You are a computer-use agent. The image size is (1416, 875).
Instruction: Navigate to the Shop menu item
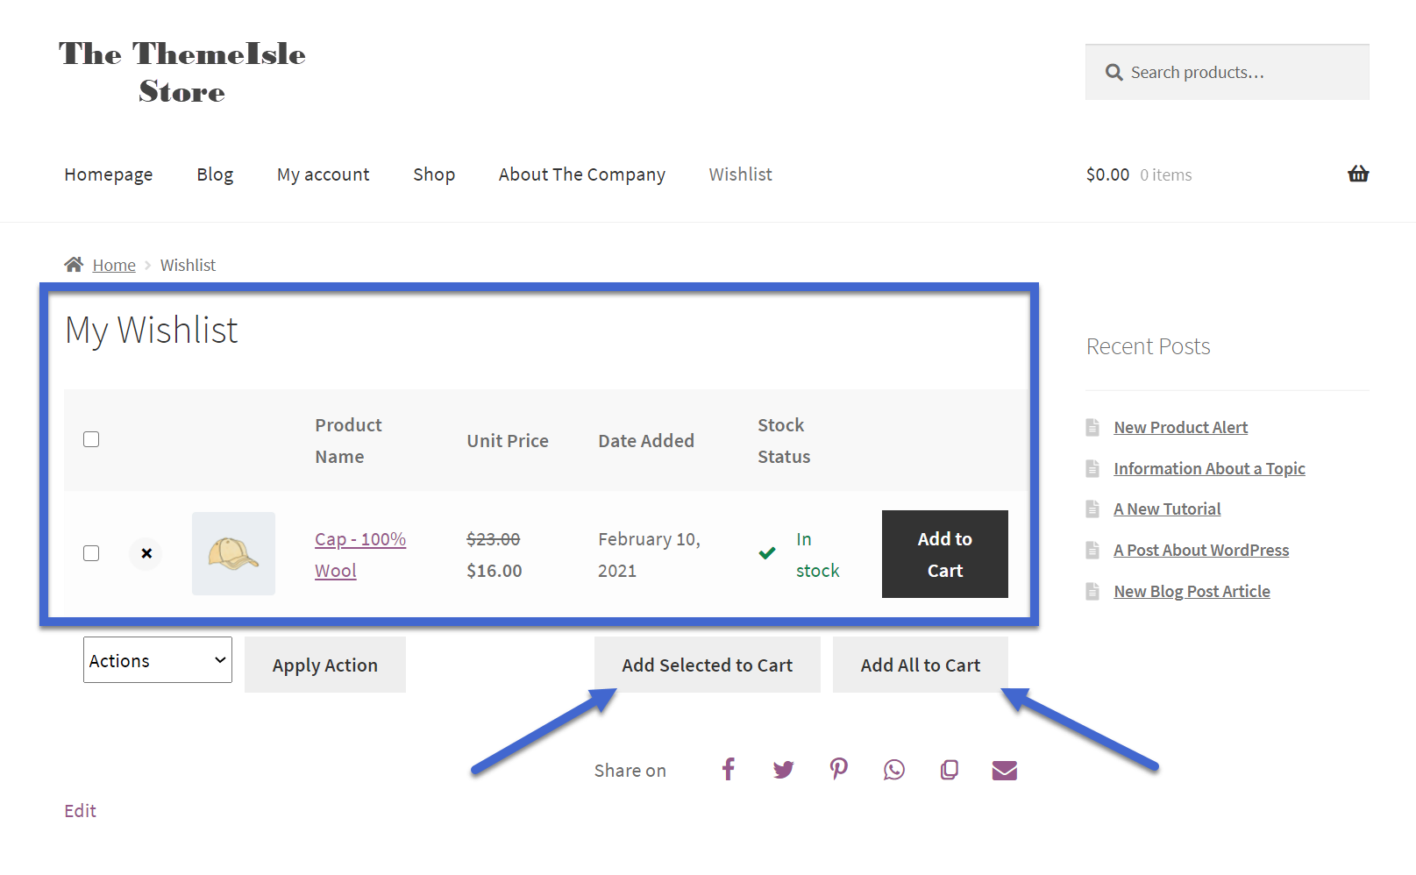pos(434,174)
